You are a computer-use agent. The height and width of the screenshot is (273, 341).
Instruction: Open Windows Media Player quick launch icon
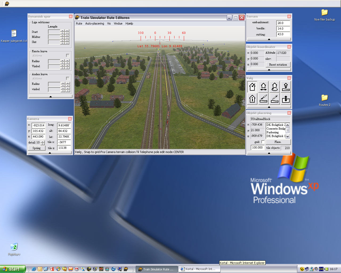(x=58, y=269)
